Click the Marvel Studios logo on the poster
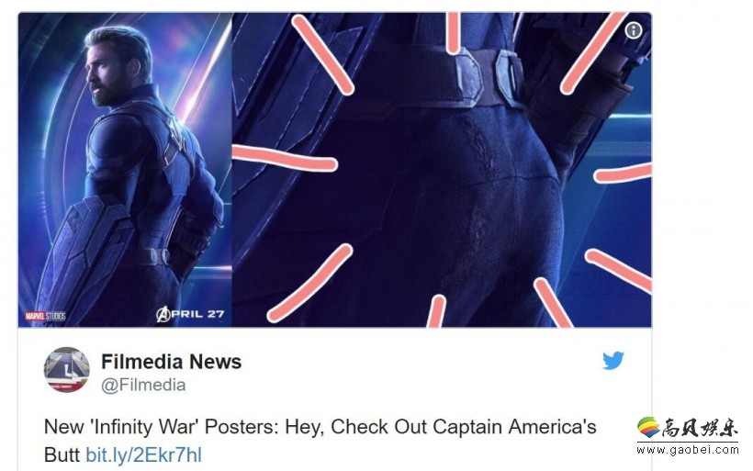The image size is (753, 471). tap(45, 316)
